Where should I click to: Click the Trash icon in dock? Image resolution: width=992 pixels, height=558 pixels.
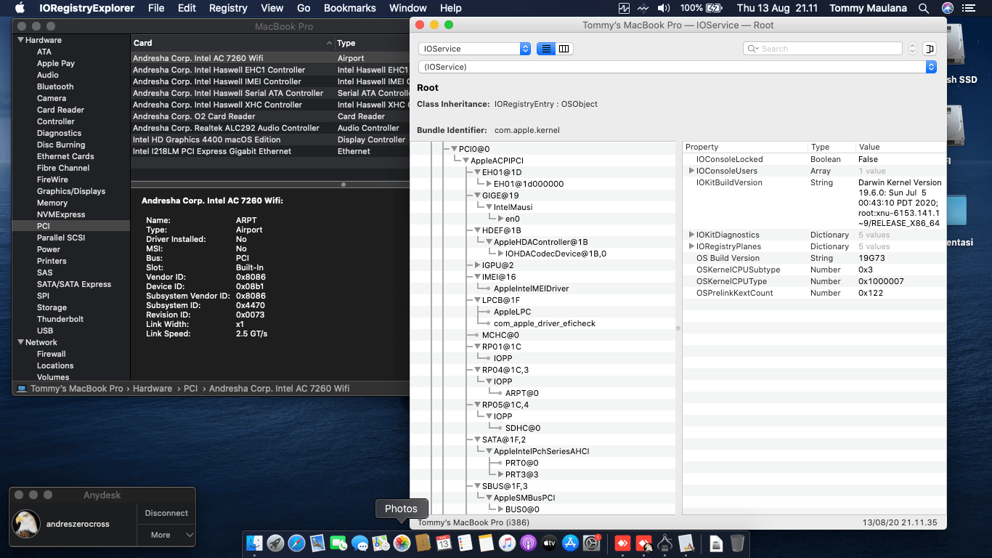[737, 543]
